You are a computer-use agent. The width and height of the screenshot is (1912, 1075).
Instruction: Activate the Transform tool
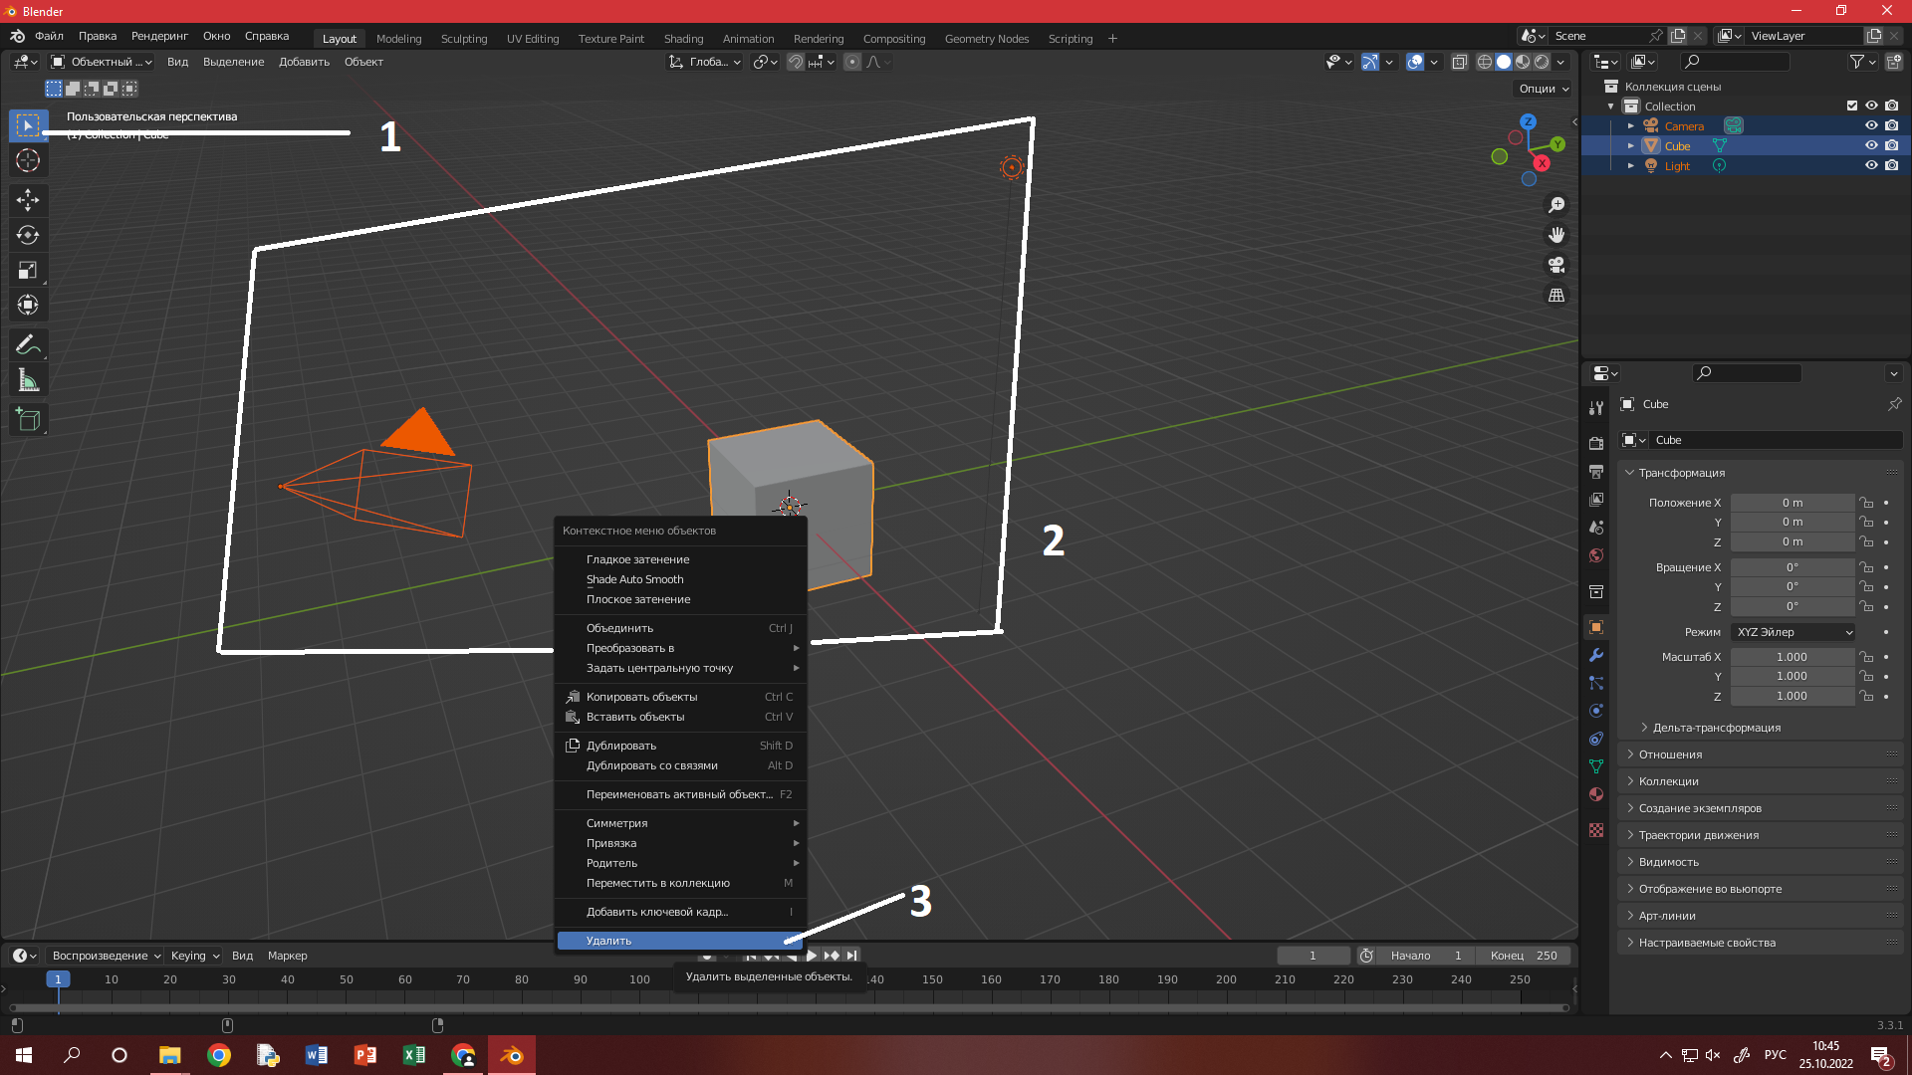(28, 305)
